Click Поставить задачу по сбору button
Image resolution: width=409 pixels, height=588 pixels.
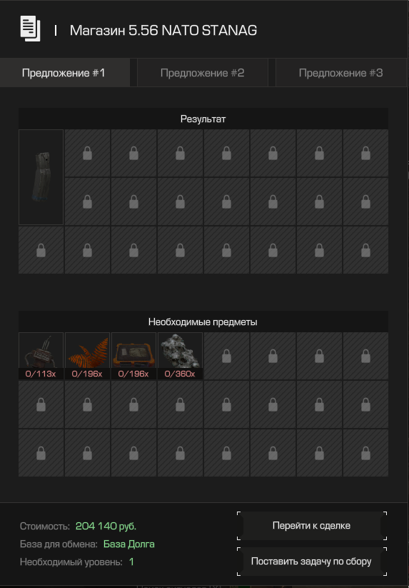(312, 562)
